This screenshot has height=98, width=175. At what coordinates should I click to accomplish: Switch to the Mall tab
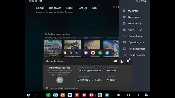click(95, 8)
